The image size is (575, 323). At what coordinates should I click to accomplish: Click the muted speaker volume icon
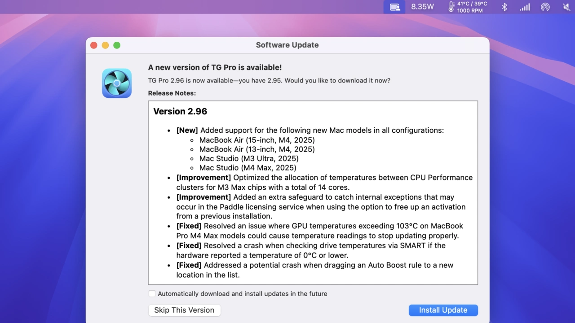tap(566, 7)
